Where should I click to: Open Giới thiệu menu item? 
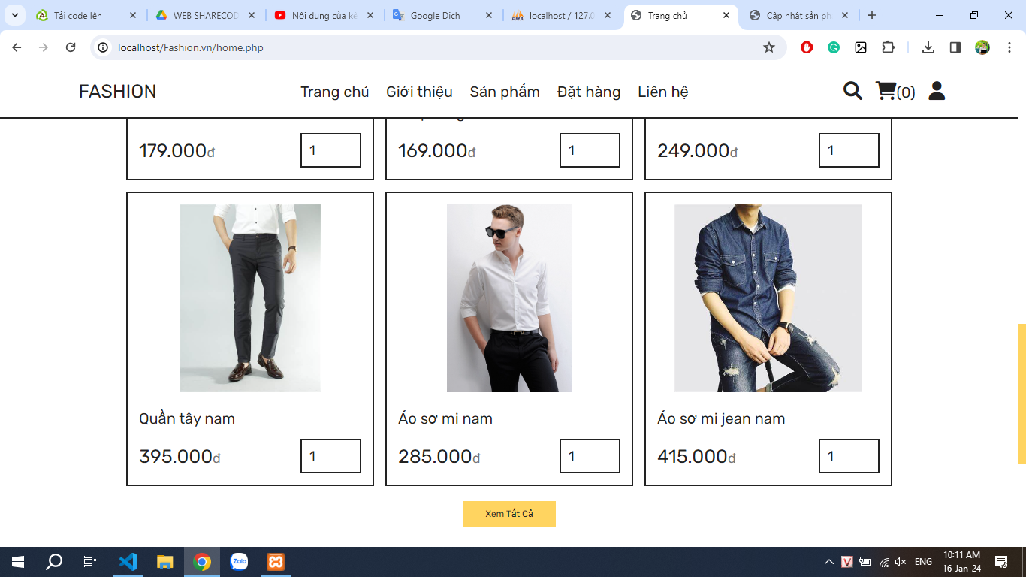coord(419,92)
